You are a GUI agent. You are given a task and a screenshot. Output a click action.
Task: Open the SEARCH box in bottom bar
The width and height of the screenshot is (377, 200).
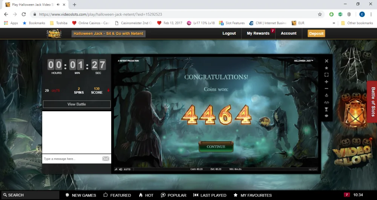tap(30, 195)
